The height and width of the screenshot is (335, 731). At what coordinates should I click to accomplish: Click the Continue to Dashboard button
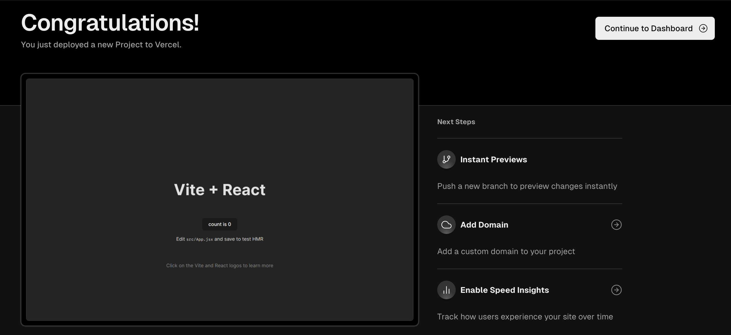[x=655, y=28]
